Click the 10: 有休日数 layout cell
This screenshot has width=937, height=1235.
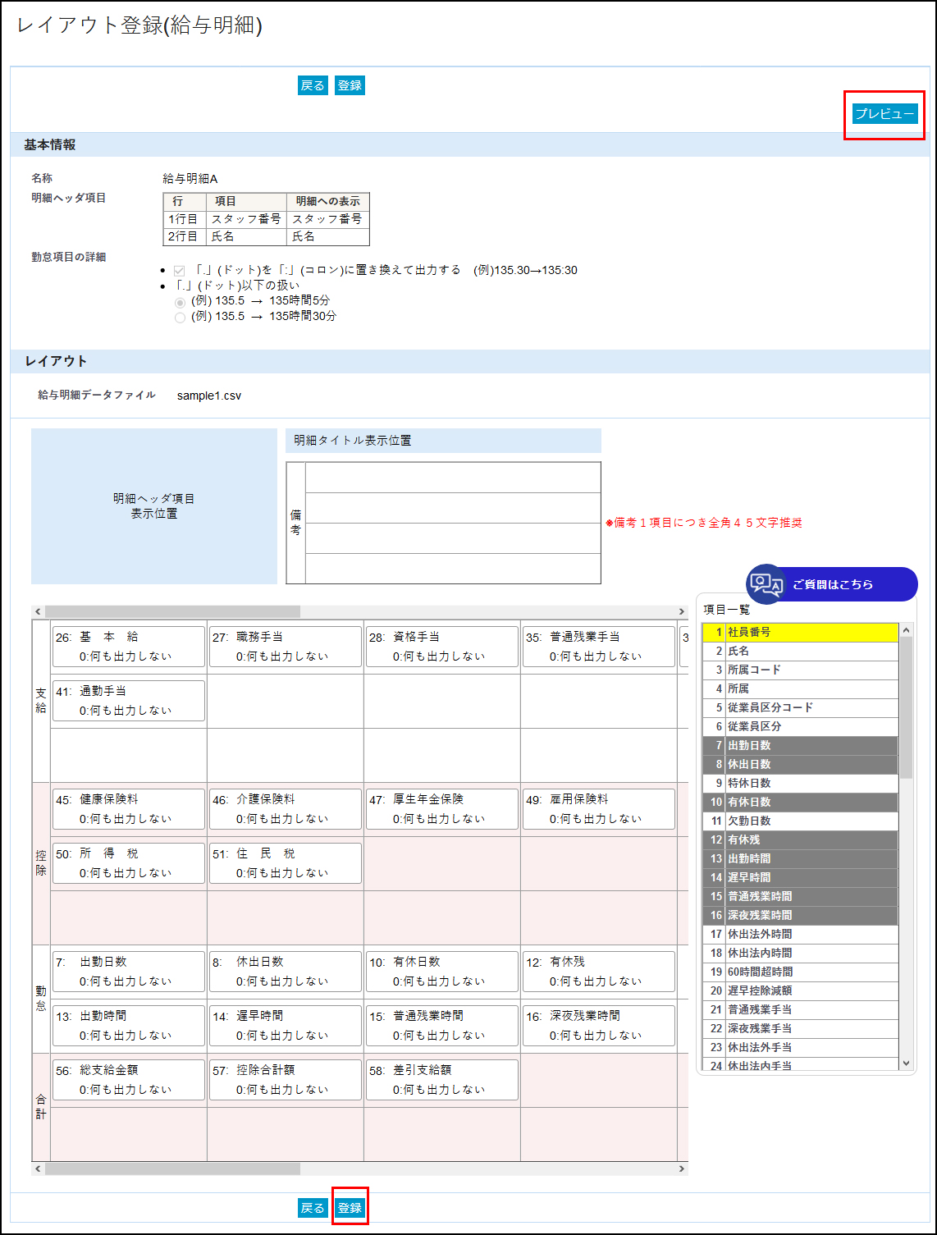(442, 972)
